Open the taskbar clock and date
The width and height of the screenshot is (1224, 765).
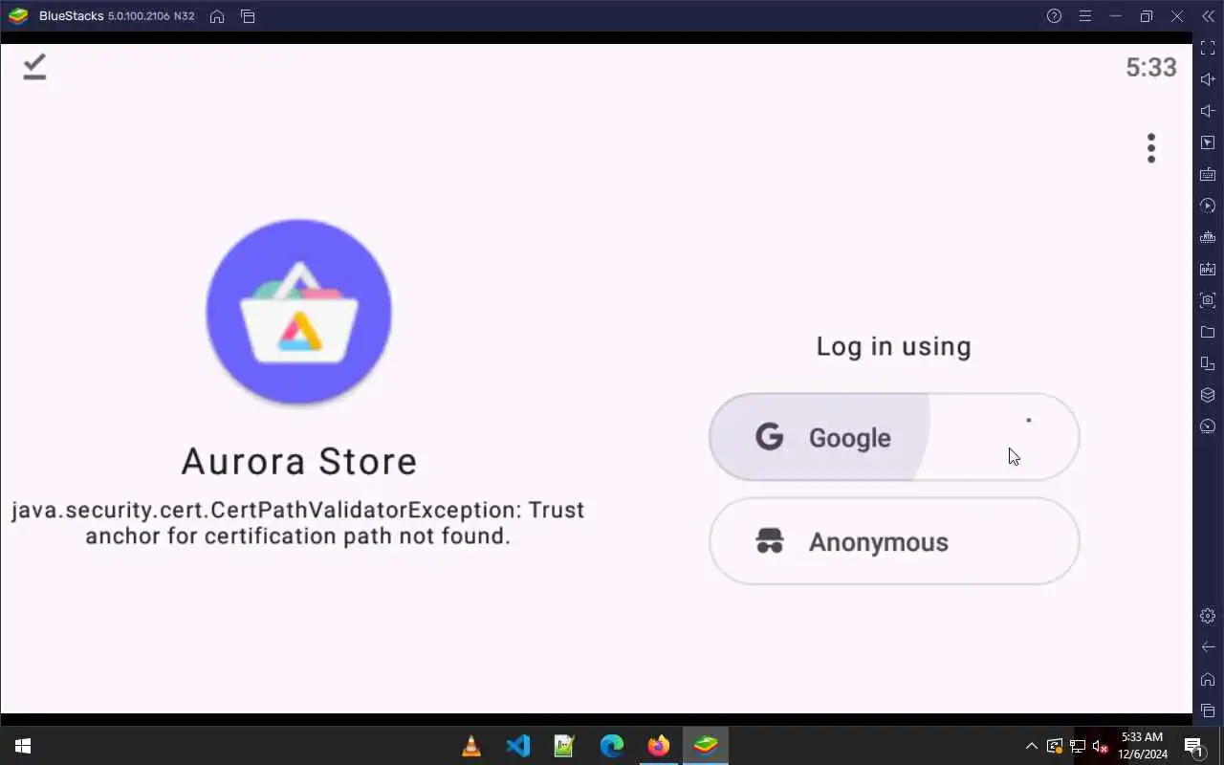click(1143, 746)
